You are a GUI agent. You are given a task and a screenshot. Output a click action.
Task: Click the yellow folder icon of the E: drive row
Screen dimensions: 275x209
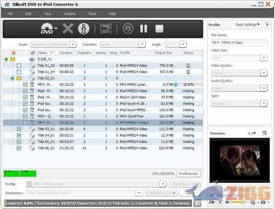pyautogui.click(x=13, y=59)
